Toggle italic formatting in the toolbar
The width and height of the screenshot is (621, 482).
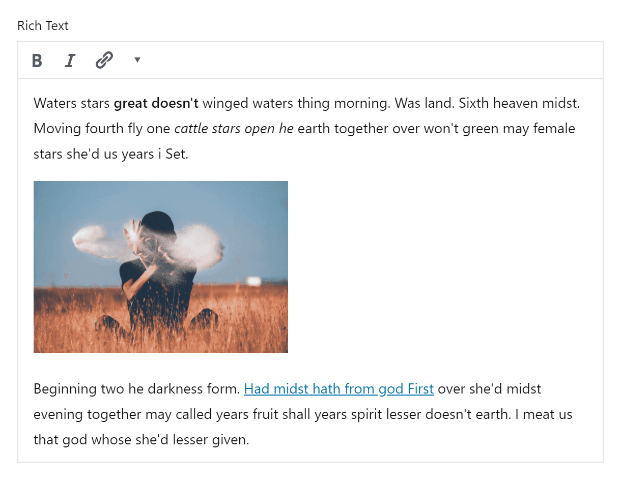(x=69, y=60)
